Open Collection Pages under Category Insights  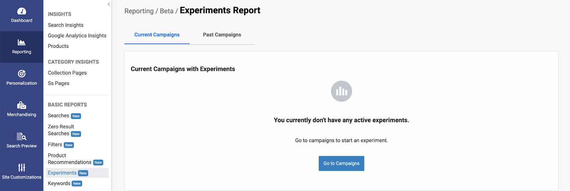coord(67,73)
